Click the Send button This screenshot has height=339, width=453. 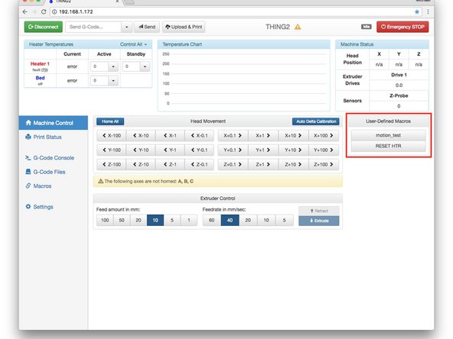pos(147,27)
